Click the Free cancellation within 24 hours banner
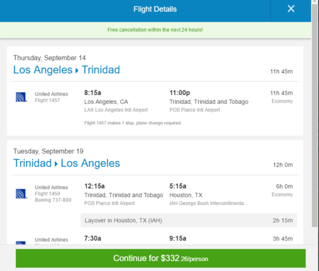 (x=155, y=30)
